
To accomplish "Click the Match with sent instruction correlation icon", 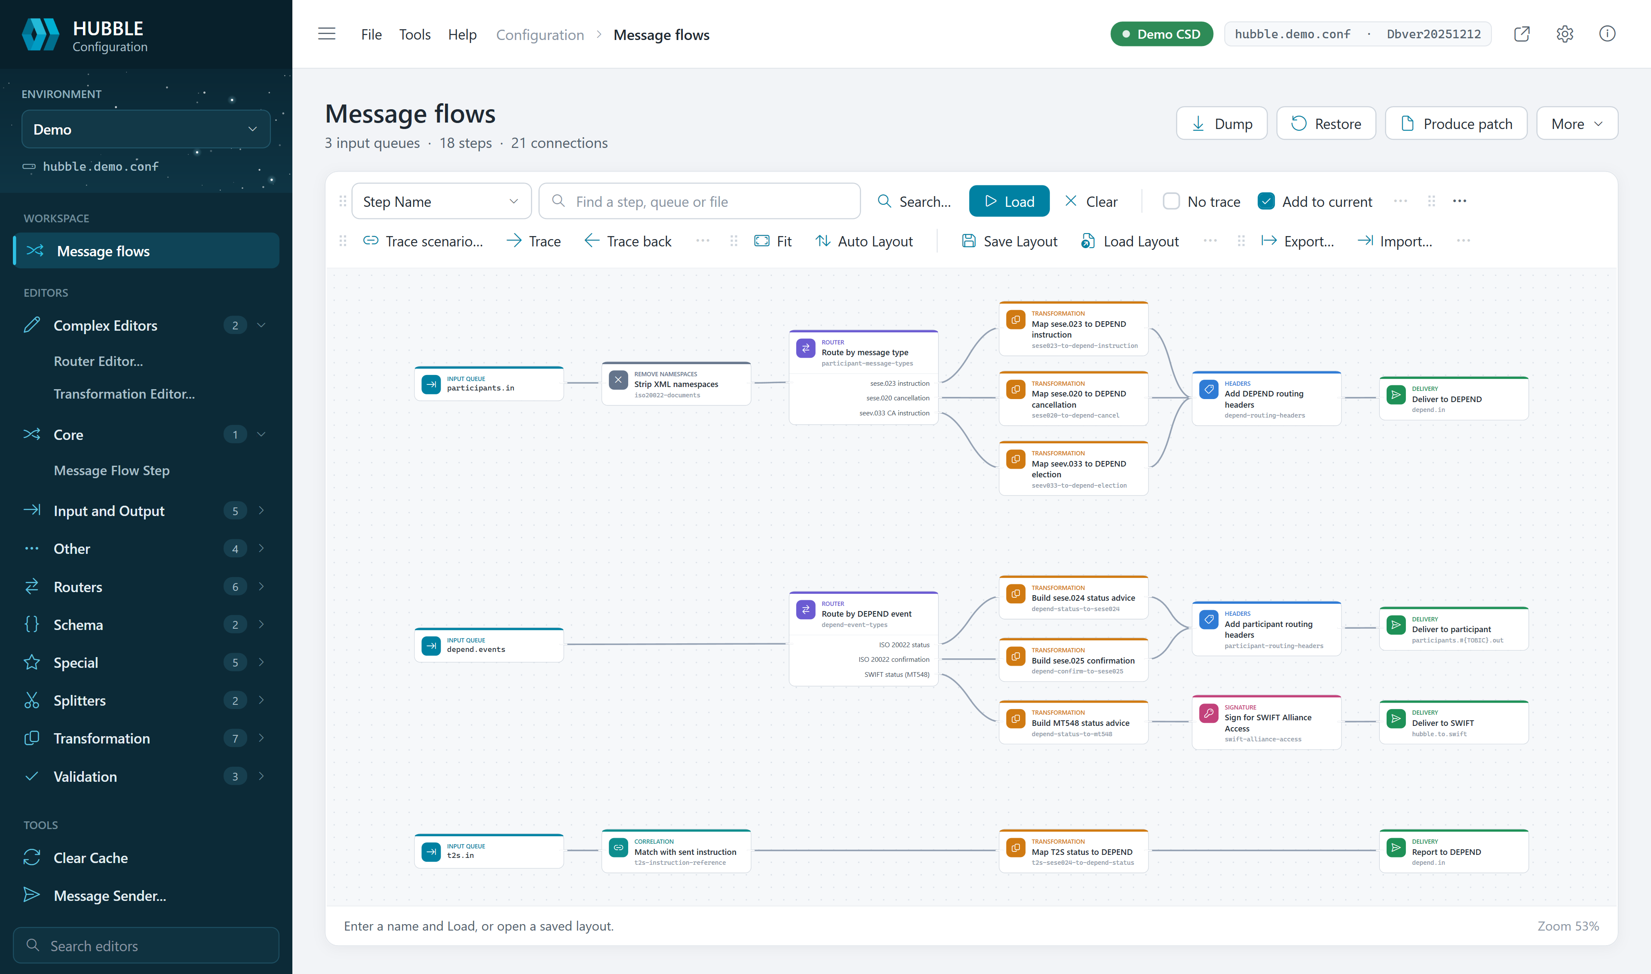I will tap(618, 847).
